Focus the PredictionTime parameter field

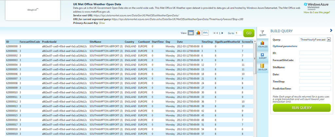tap(315, 88)
